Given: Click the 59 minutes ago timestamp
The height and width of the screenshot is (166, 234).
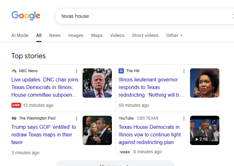Looking at the screenshot, I should pos(134,105).
